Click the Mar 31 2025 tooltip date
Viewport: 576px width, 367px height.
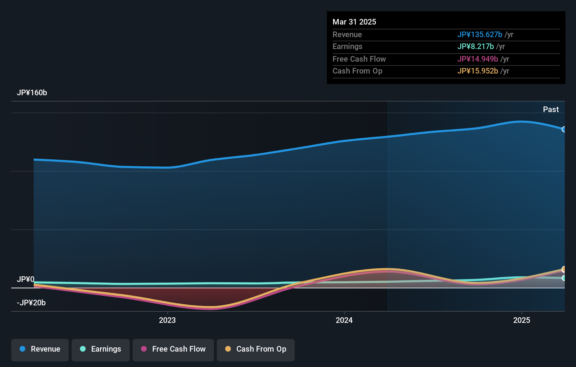(x=354, y=22)
